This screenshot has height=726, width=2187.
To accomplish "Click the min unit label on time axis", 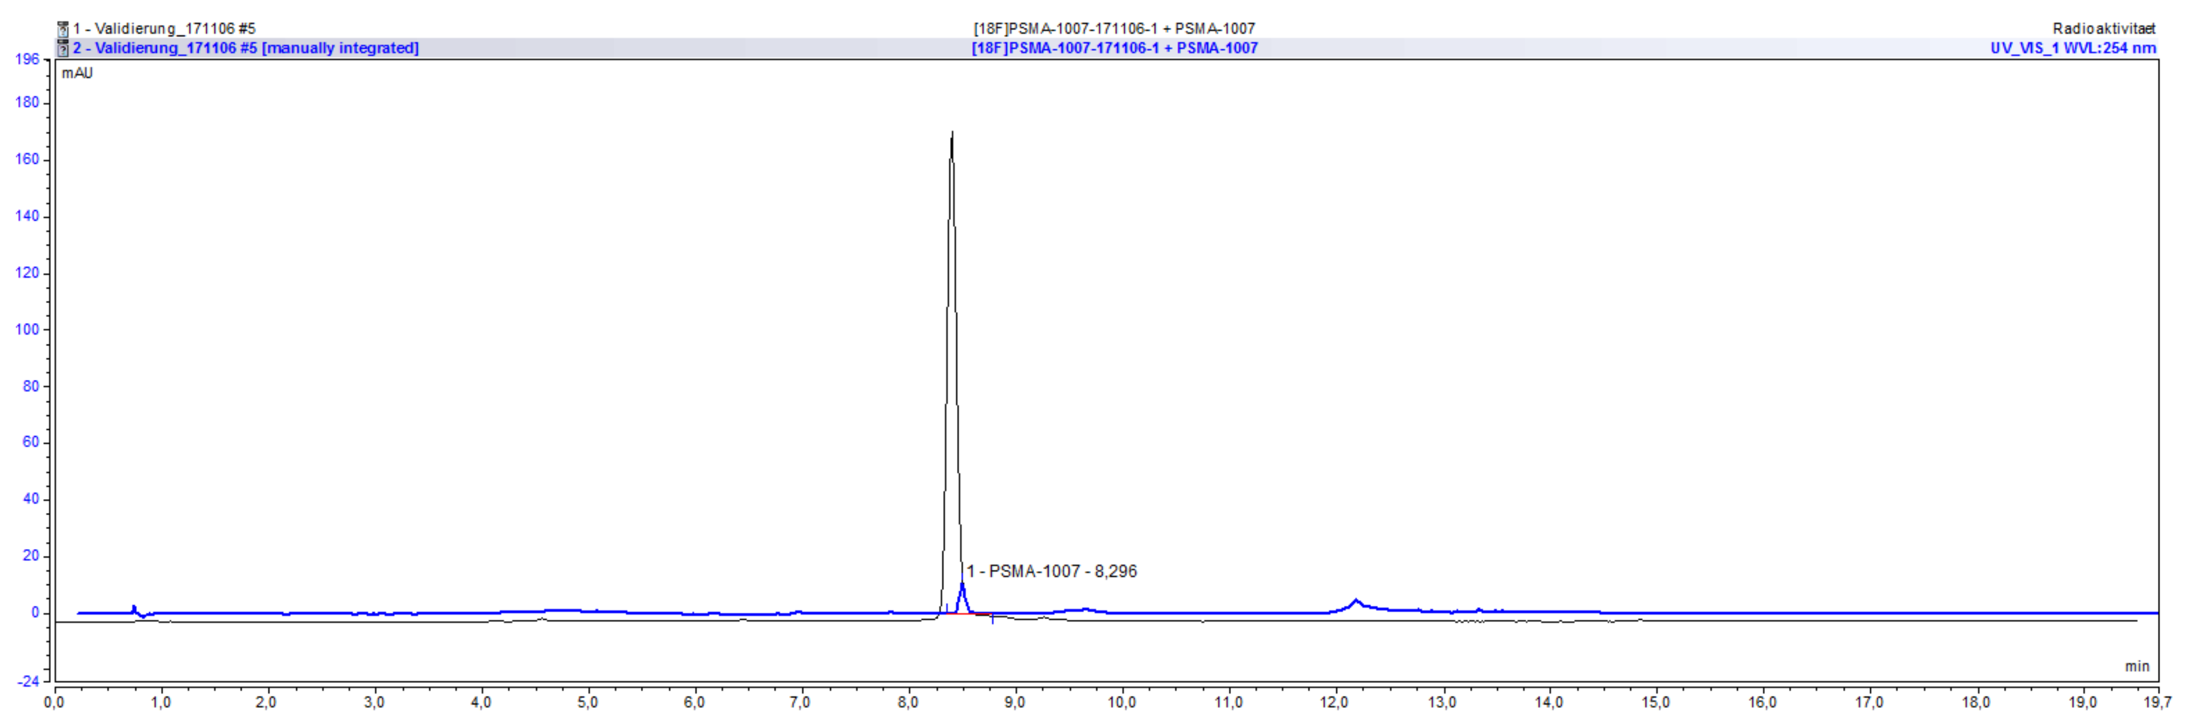I will pos(2137,667).
